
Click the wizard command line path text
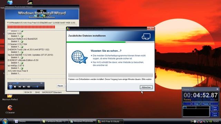(x=42, y=23)
